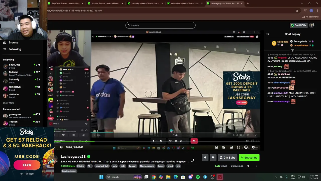Open a new browser tab
Screen dimensions: 321x181
point(248,4)
